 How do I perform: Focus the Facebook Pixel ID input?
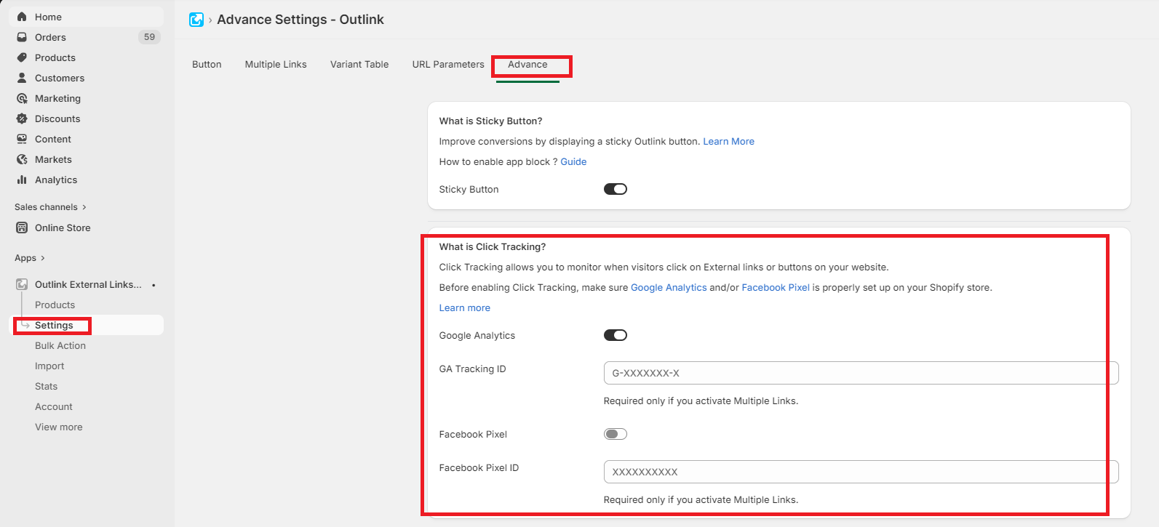pos(861,472)
